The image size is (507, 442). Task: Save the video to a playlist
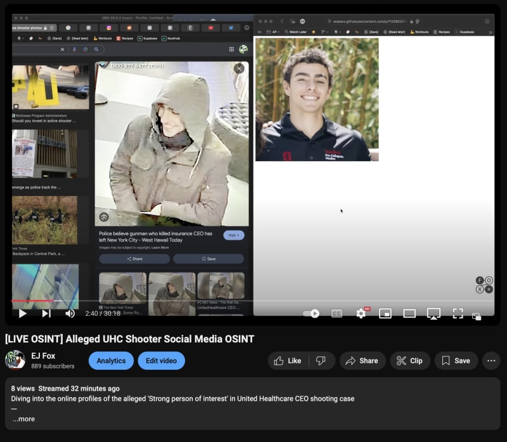[456, 360]
